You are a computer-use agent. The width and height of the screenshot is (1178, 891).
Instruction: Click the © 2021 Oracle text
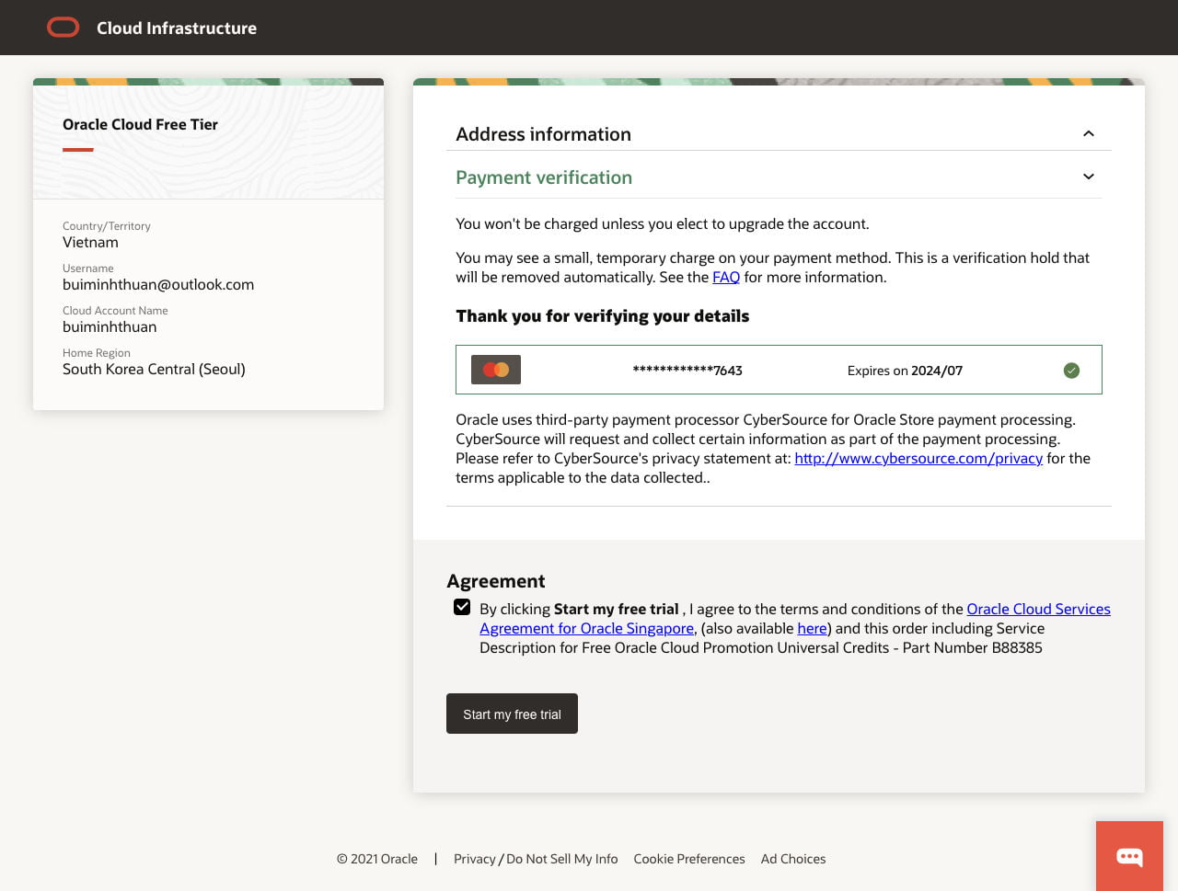376,859
